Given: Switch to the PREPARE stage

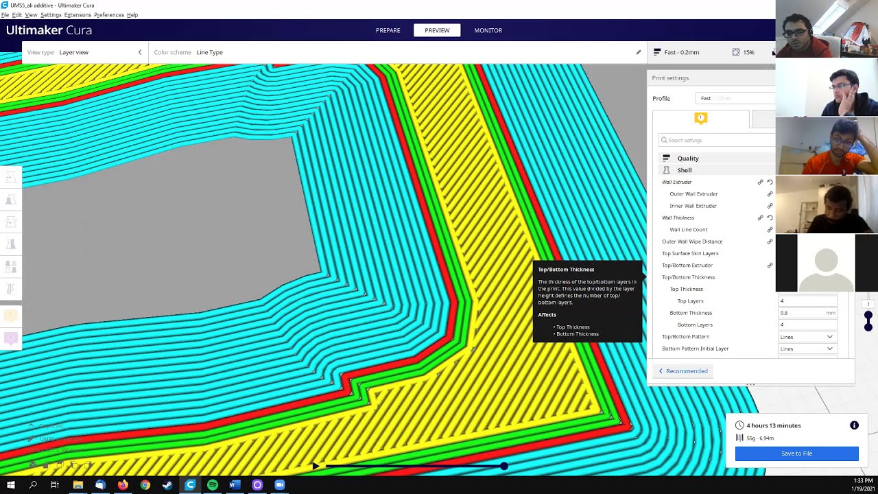Looking at the screenshot, I should click(388, 30).
